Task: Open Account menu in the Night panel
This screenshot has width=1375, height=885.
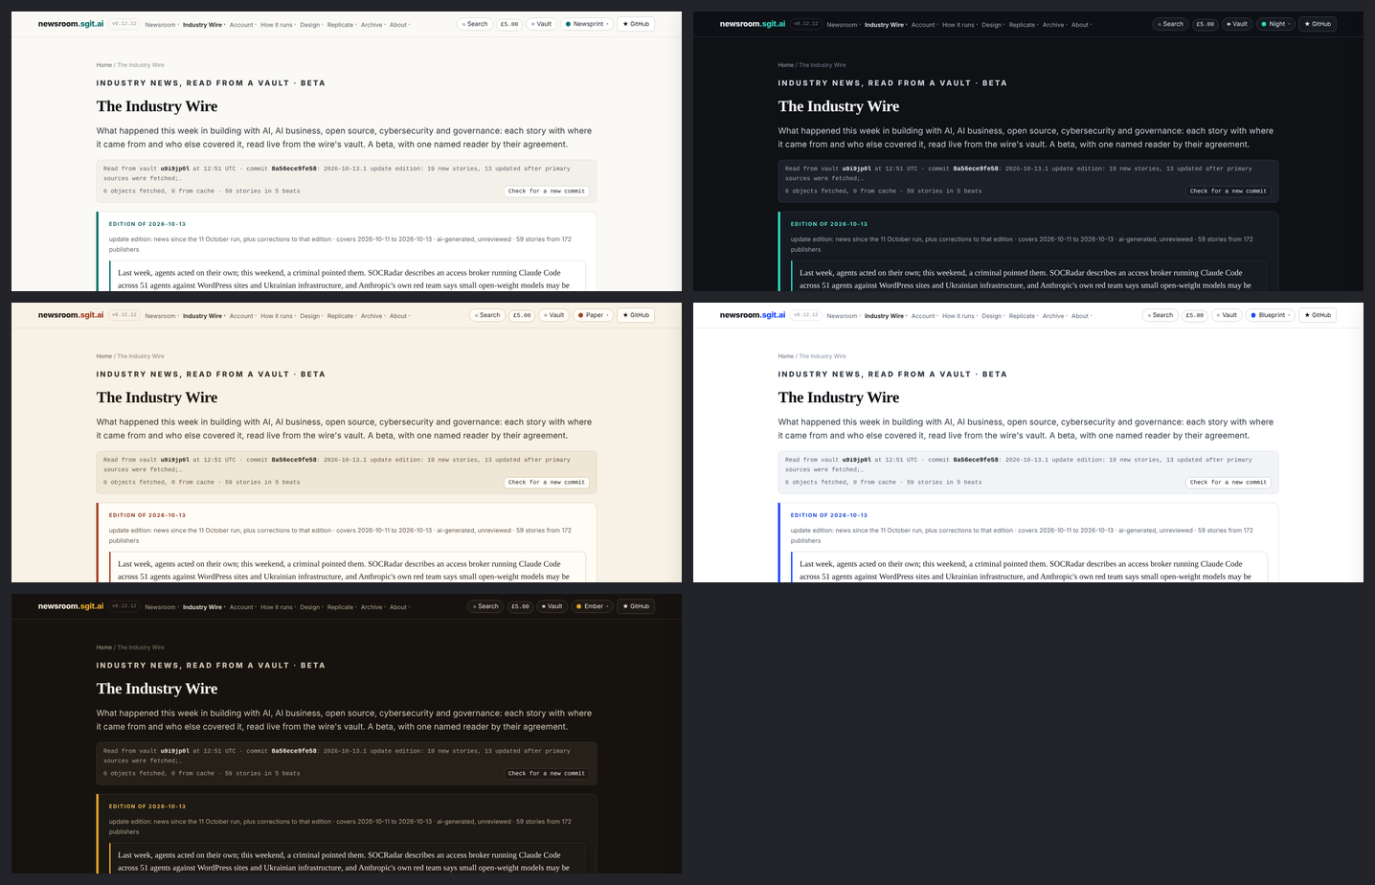Action: click(x=924, y=25)
